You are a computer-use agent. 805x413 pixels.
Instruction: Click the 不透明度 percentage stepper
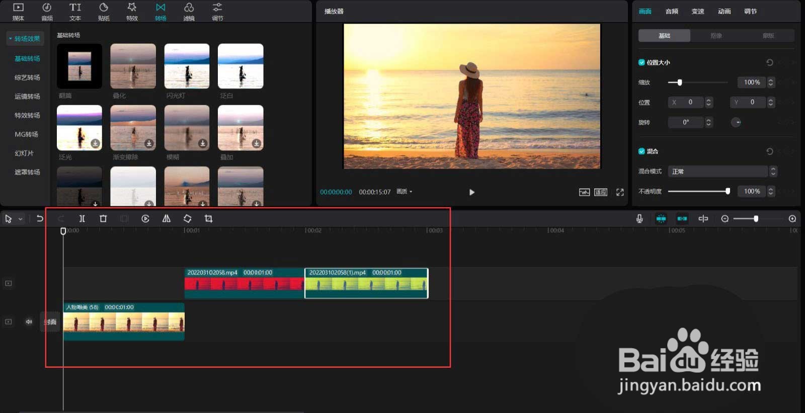pos(771,191)
